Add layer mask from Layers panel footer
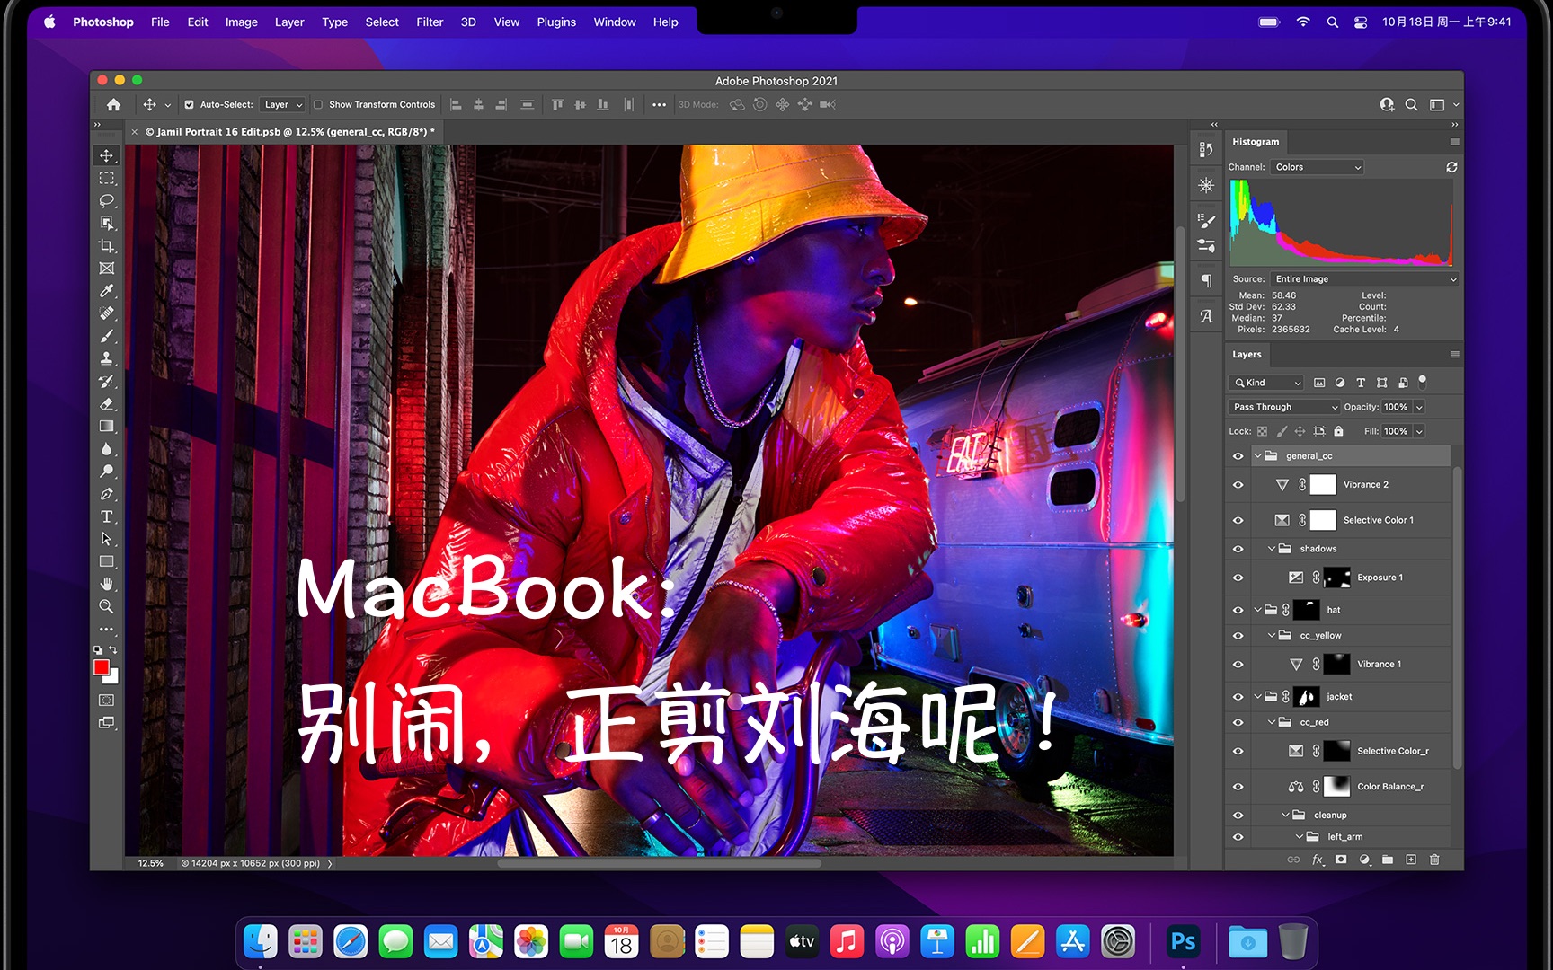Screen dimensions: 1553x970 point(1341,860)
